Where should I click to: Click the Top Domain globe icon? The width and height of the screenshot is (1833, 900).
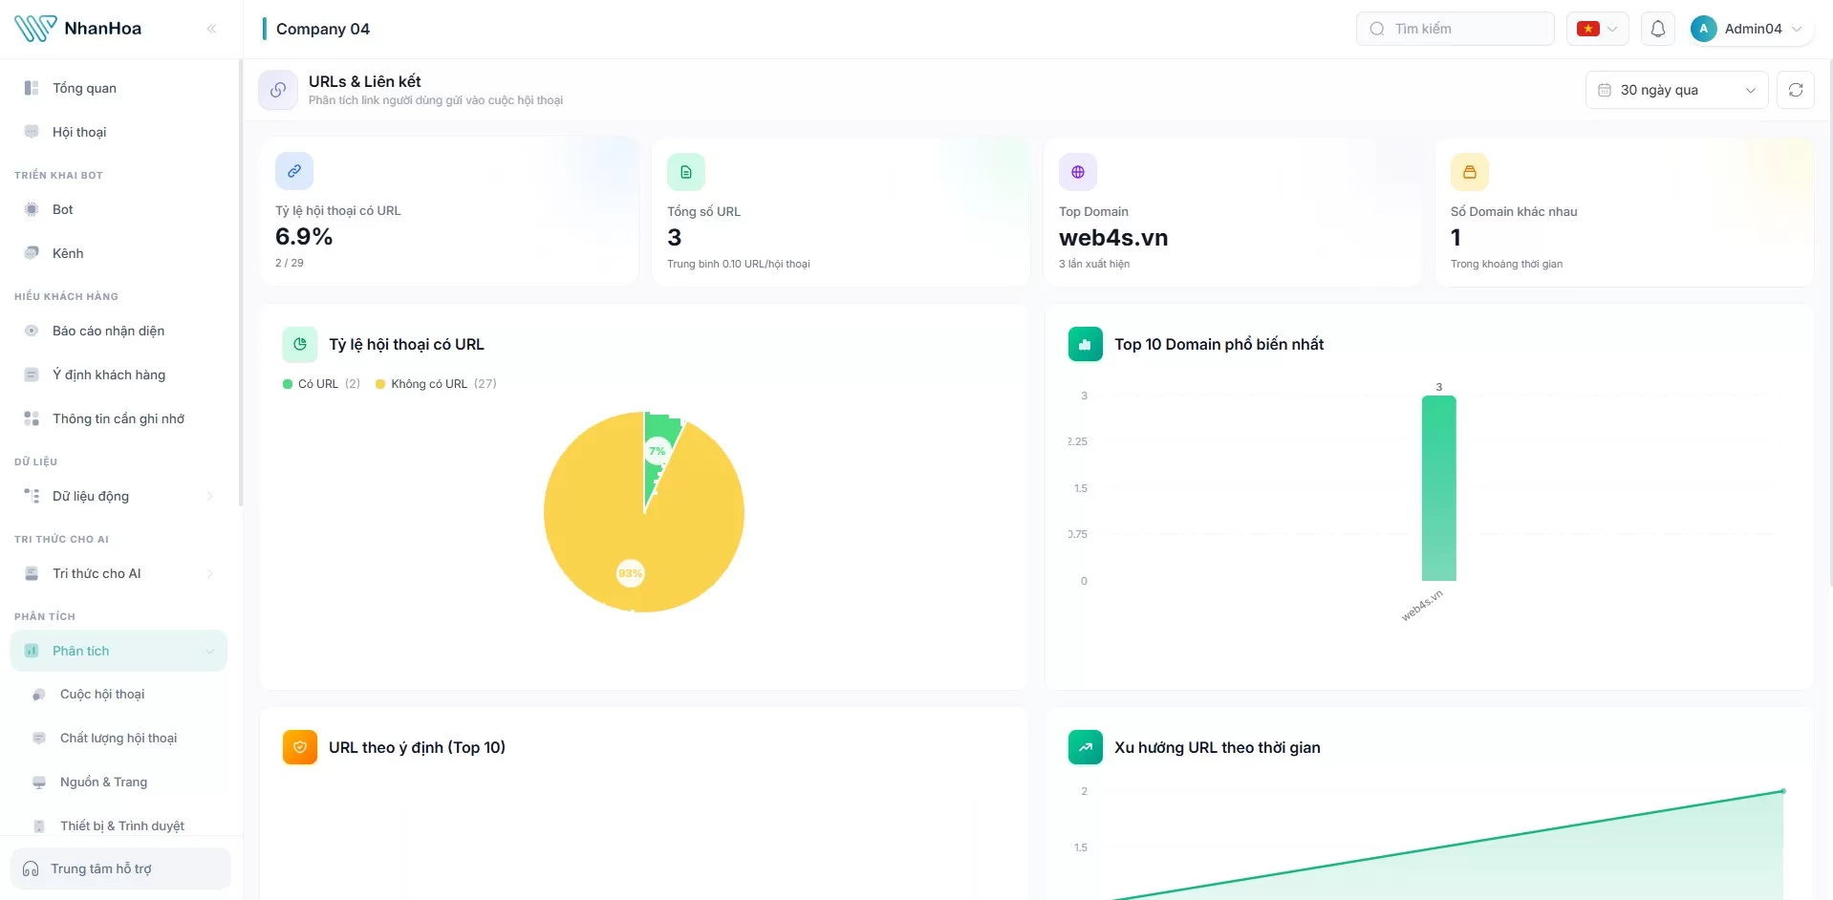(1078, 172)
